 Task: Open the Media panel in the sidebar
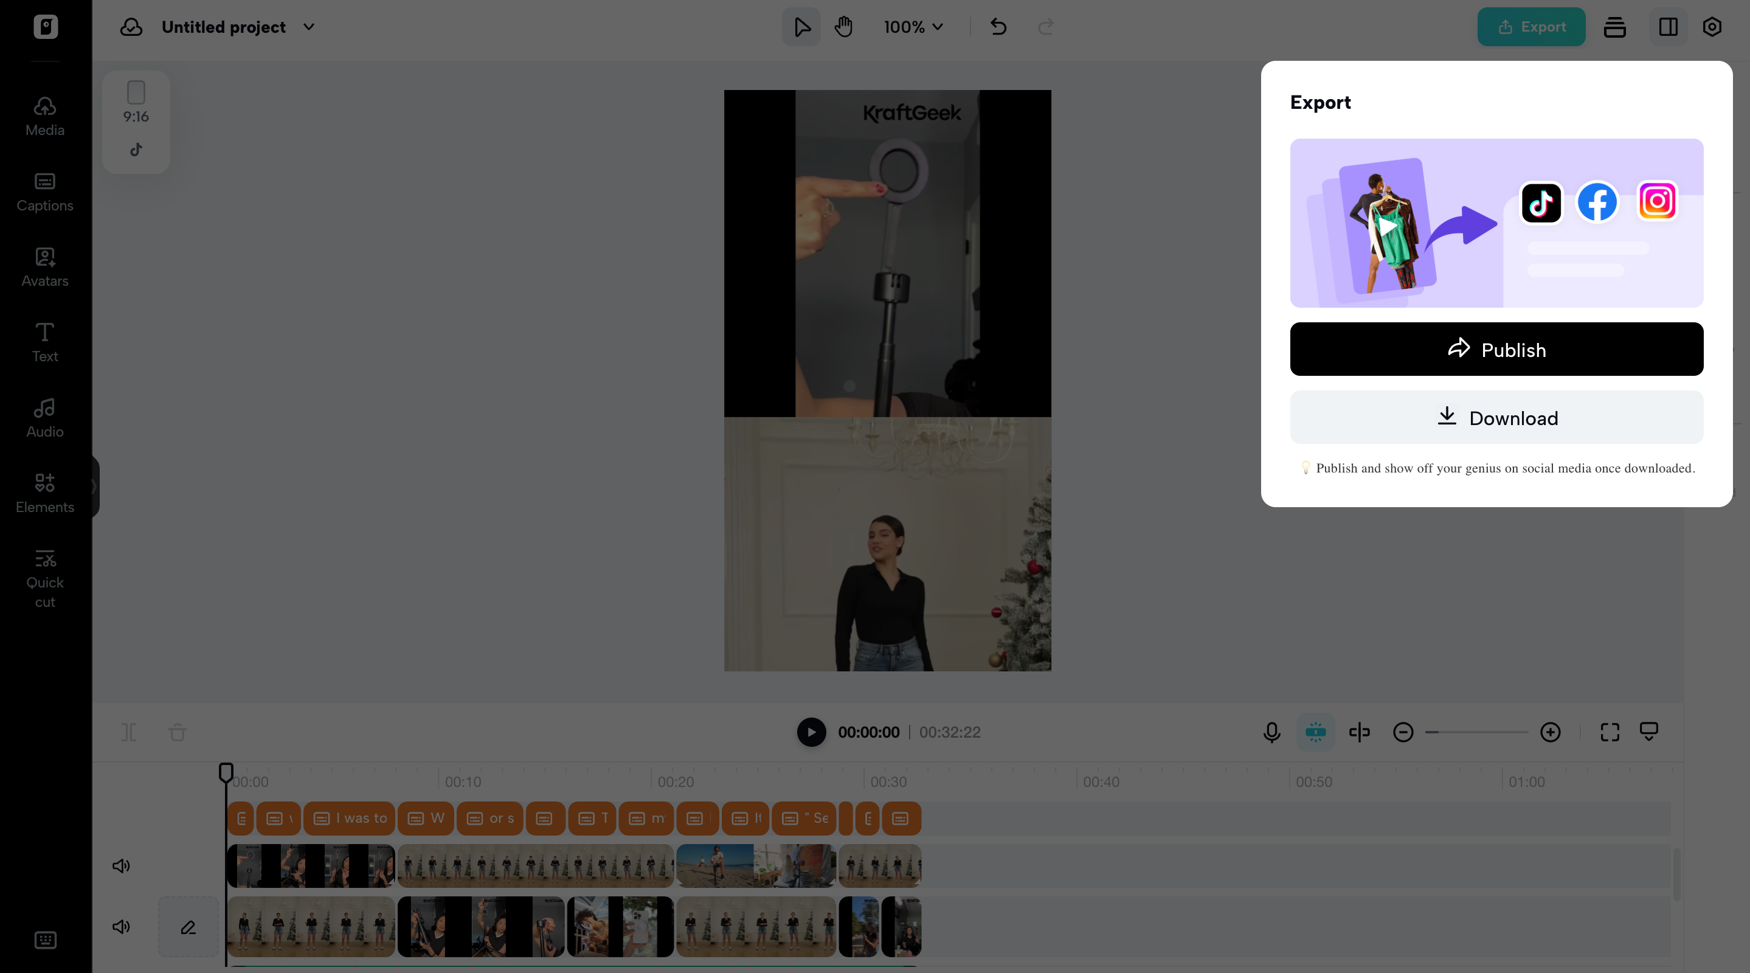click(44, 116)
